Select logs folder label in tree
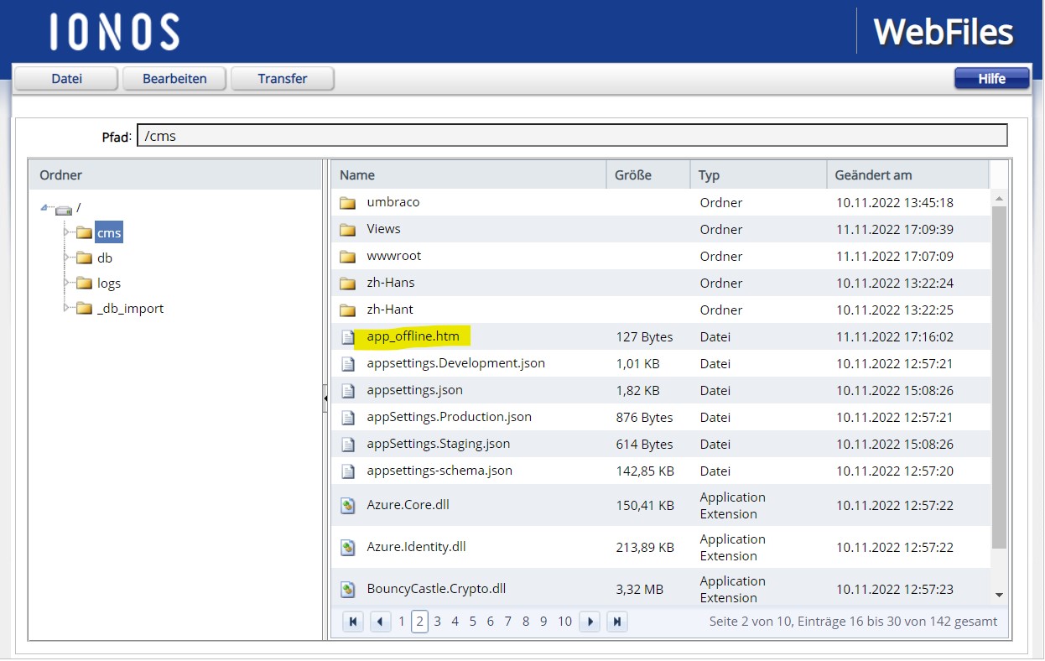Viewport: 1045px width, 661px height. [x=109, y=284]
